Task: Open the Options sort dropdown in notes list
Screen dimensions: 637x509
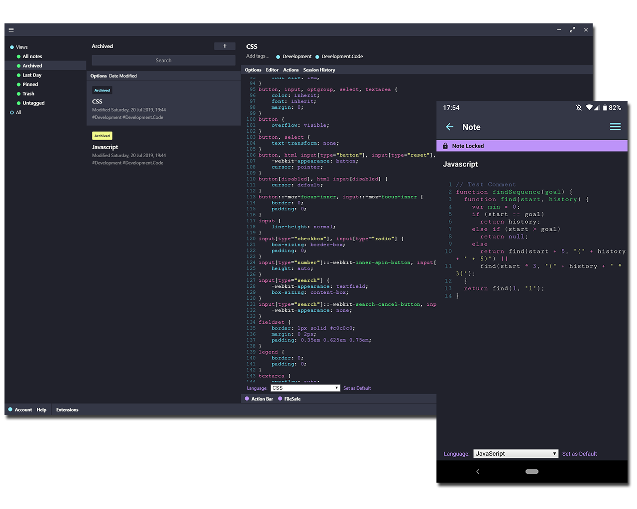Action: 99,76
